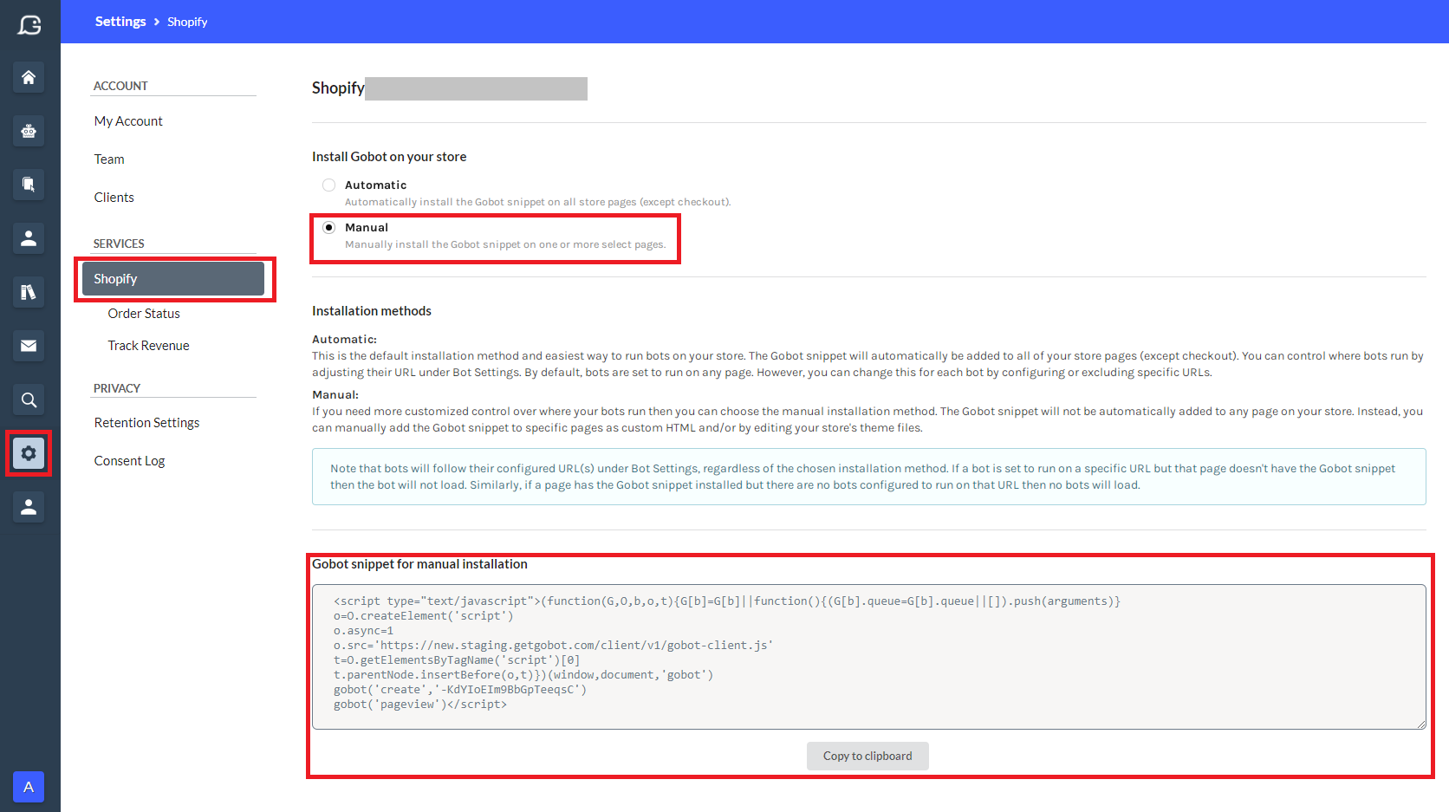This screenshot has width=1449, height=812.
Task: Open the Bots robot icon
Action: 29,131
